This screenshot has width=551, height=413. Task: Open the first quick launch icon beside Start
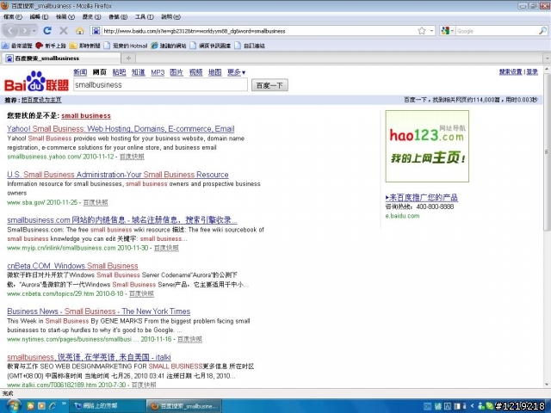point(31,406)
